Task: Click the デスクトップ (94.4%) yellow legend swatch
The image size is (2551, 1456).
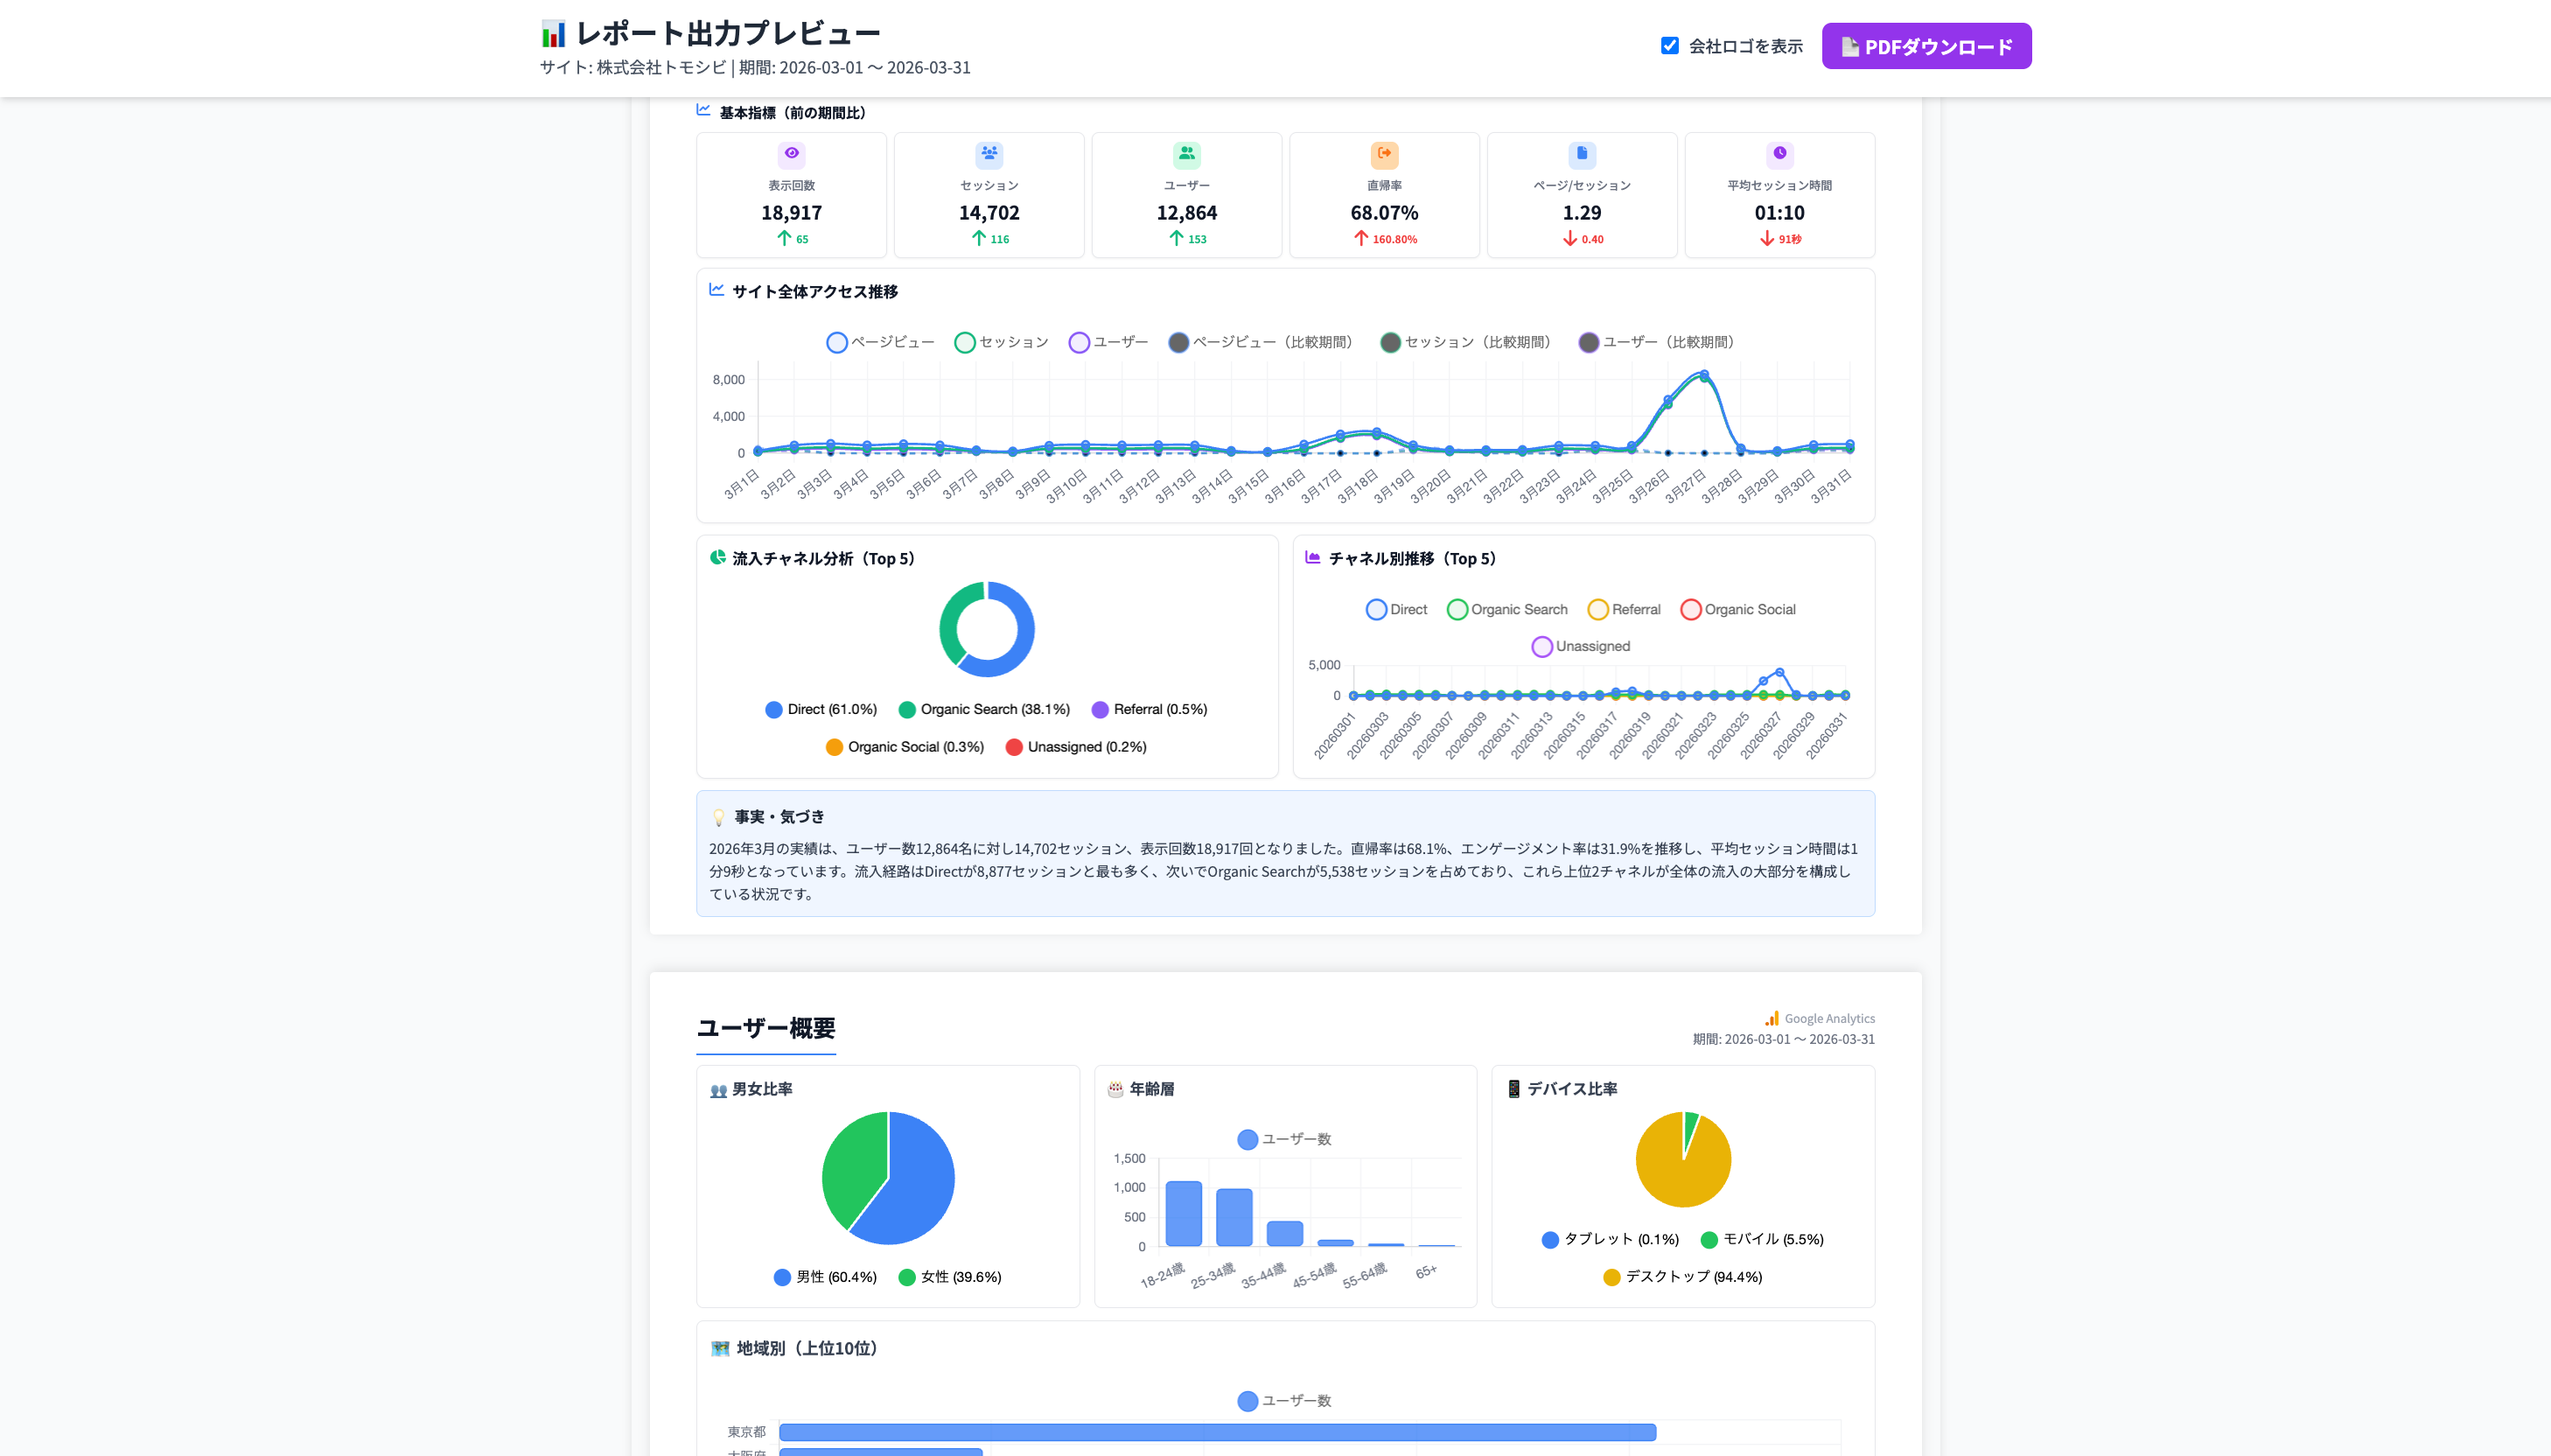Action: click(1611, 1277)
